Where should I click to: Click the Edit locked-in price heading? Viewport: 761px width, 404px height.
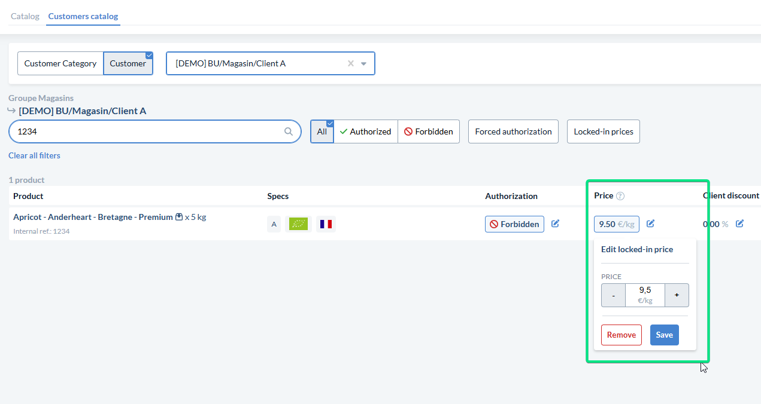coord(637,250)
